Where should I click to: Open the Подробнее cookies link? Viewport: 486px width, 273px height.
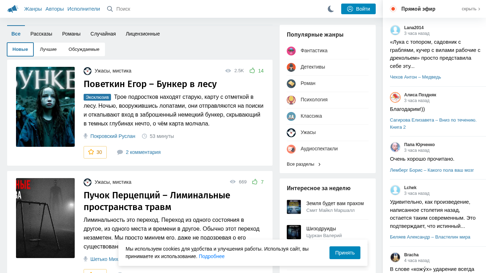212,256
